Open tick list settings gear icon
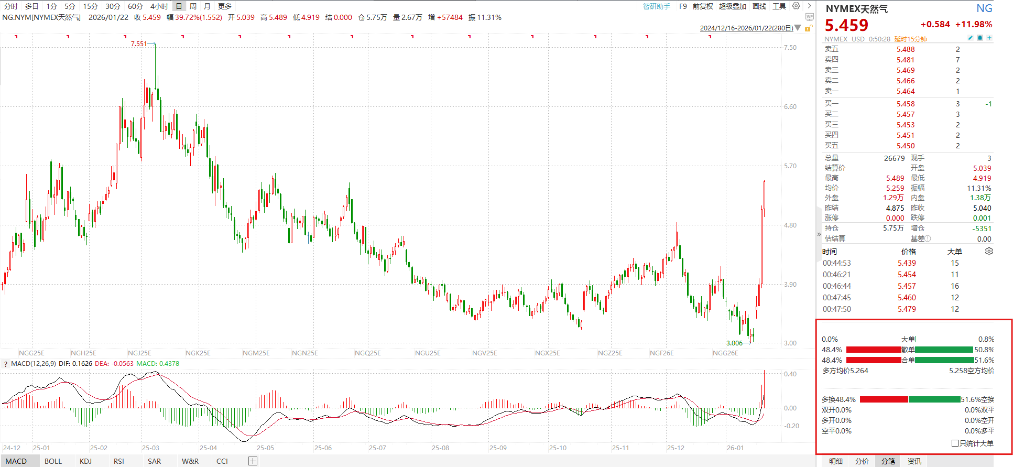 click(x=989, y=252)
